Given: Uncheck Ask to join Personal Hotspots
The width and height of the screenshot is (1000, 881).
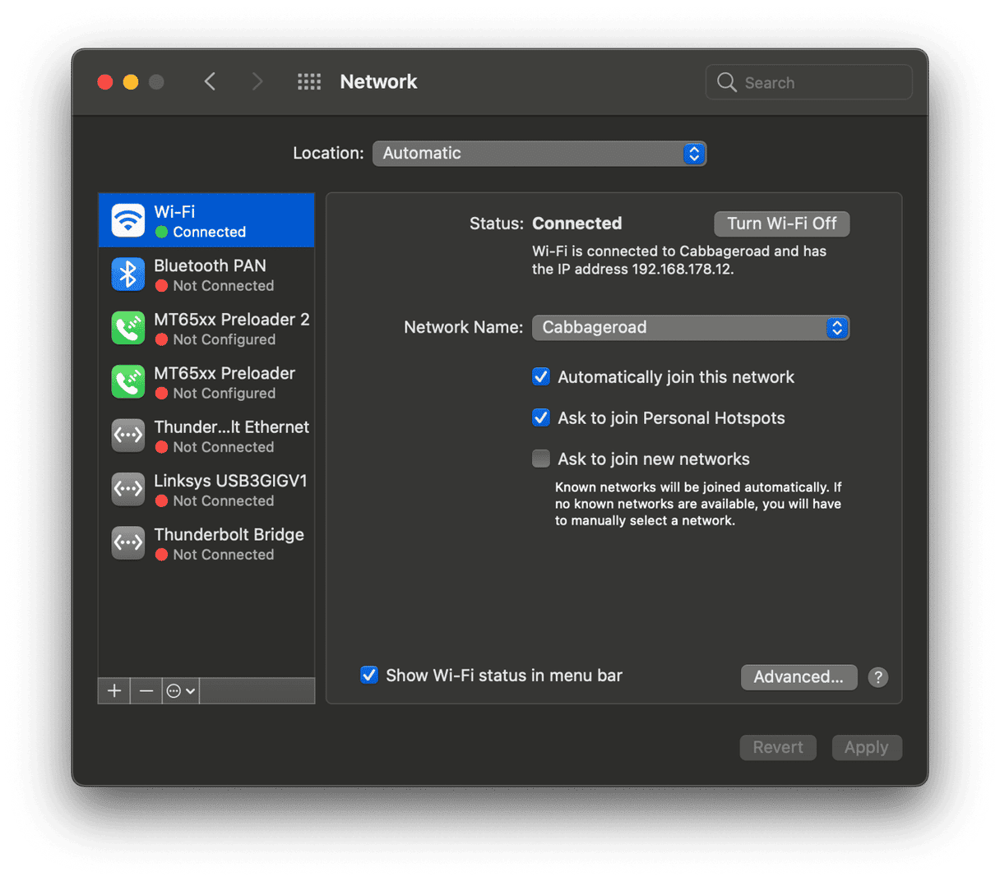Looking at the screenshot, I should pos(540,417).
